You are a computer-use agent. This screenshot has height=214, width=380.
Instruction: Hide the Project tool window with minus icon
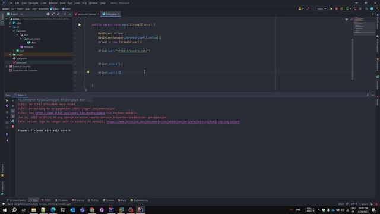(x=70, y=14)
